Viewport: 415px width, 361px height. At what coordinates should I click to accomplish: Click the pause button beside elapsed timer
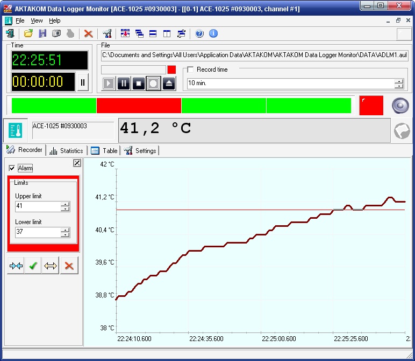[x=83, y=82]
